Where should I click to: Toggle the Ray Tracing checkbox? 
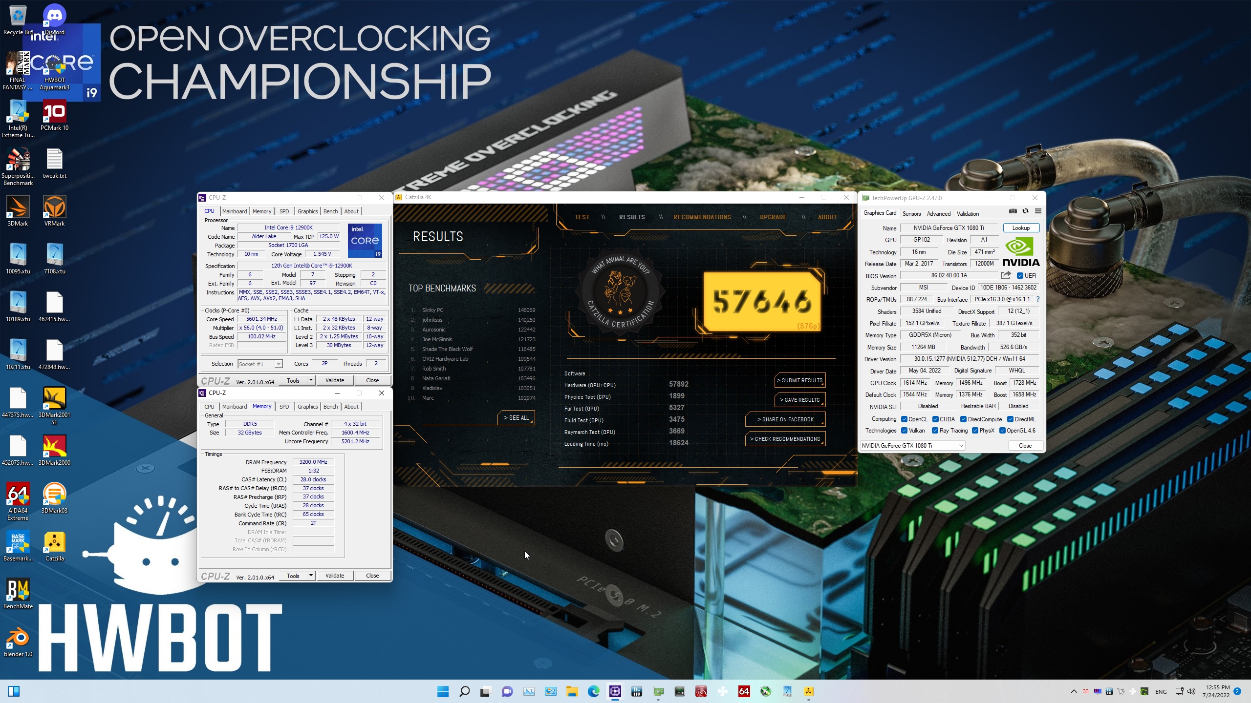point(935,430)
